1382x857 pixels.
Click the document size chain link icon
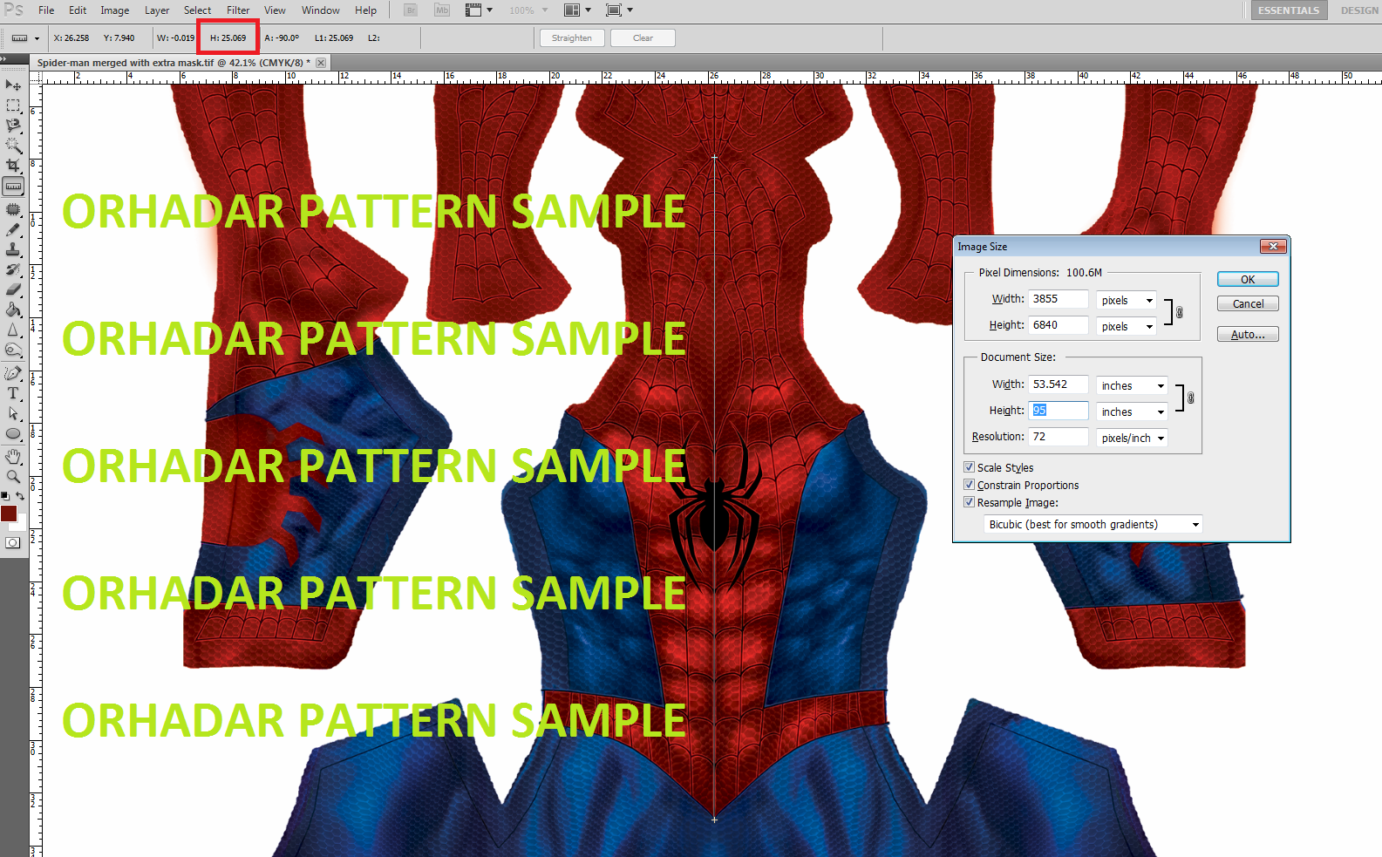tap(1191, 398)
